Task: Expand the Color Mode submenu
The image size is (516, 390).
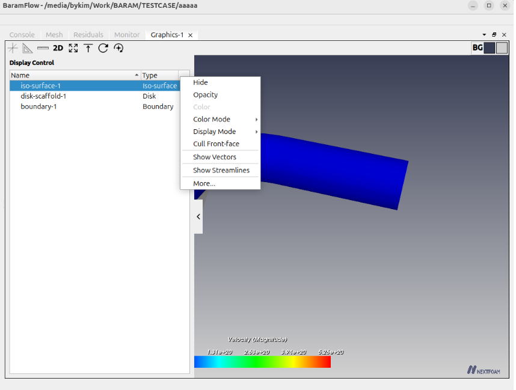Action: tap(220, 120)
